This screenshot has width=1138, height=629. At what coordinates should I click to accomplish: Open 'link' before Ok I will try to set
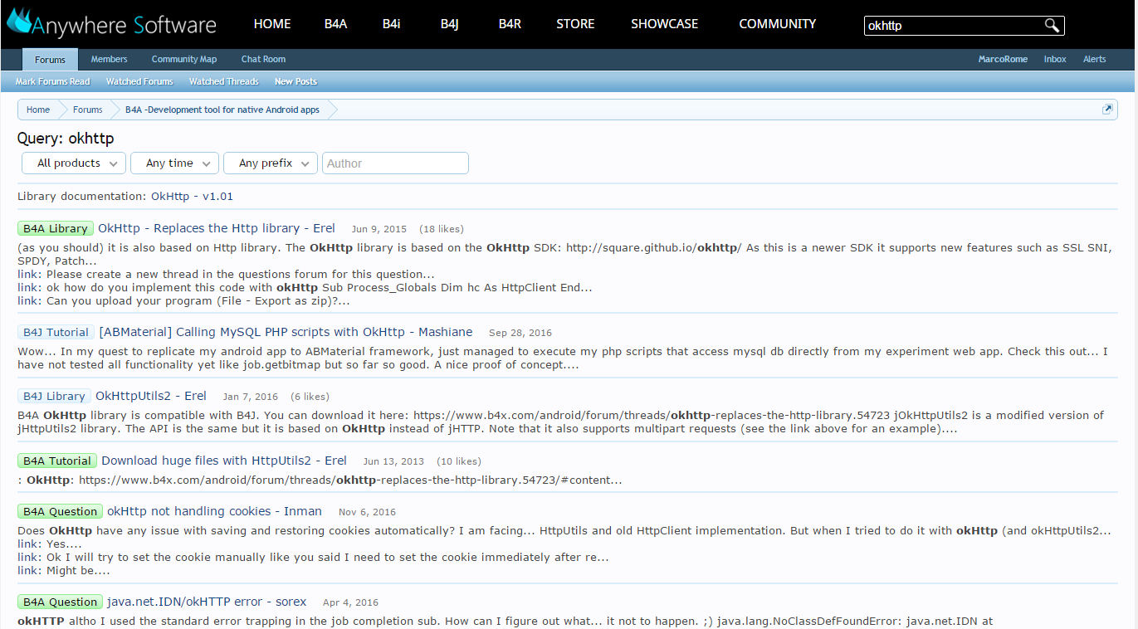[x=28, y=557]
